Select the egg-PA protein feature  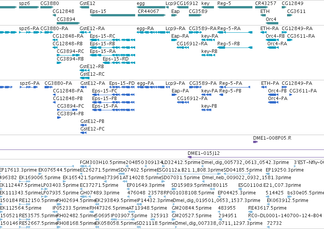(x=151, y=87)
